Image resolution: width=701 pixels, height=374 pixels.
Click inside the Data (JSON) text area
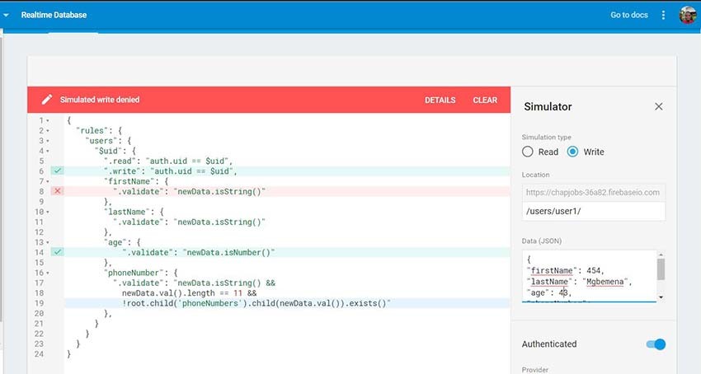point(589,276)
